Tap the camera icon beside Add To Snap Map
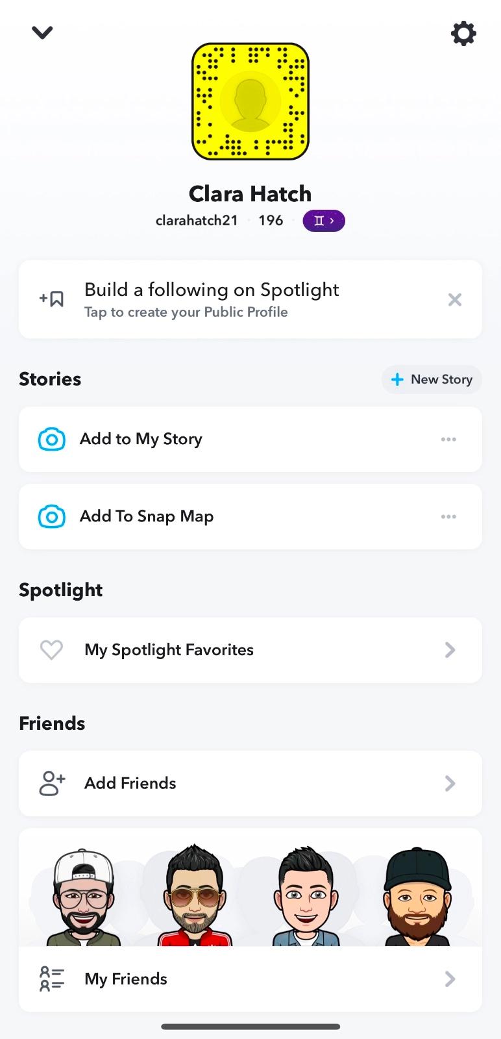 52,517
